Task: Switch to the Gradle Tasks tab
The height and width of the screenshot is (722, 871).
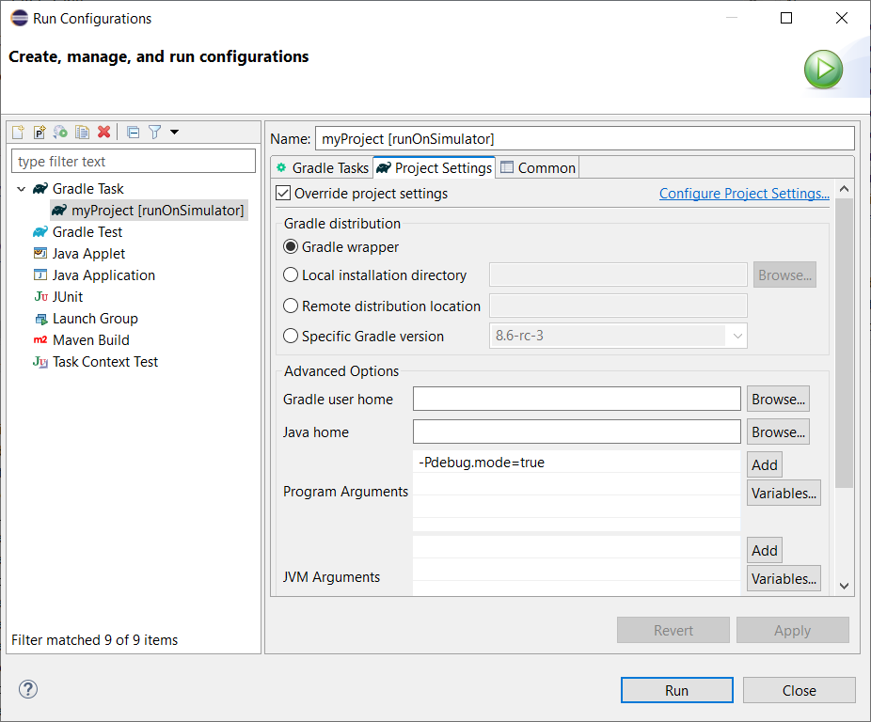Action: pyautogui.click(x=322, y=167)
